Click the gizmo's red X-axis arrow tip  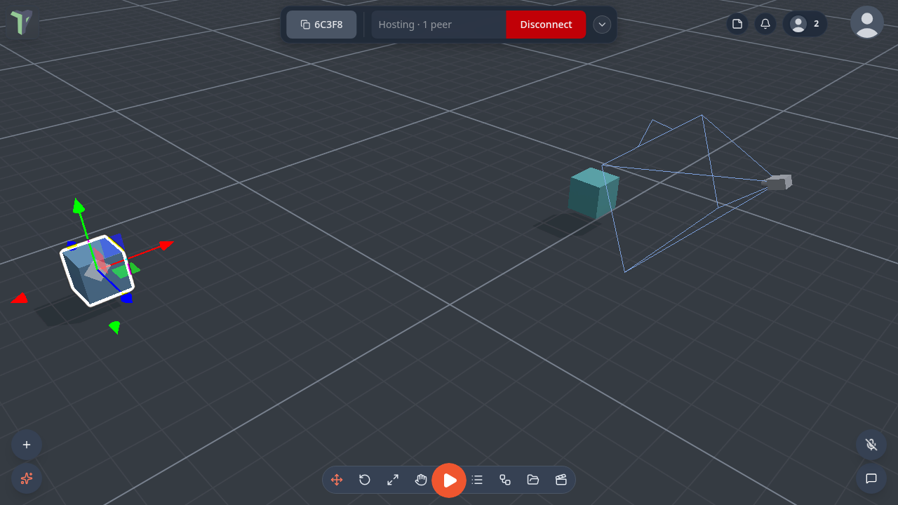point(166,245)
